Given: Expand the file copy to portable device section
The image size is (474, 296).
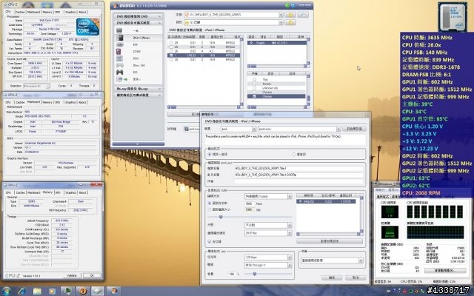Looking at the screenshot, I should pos(138,95).
